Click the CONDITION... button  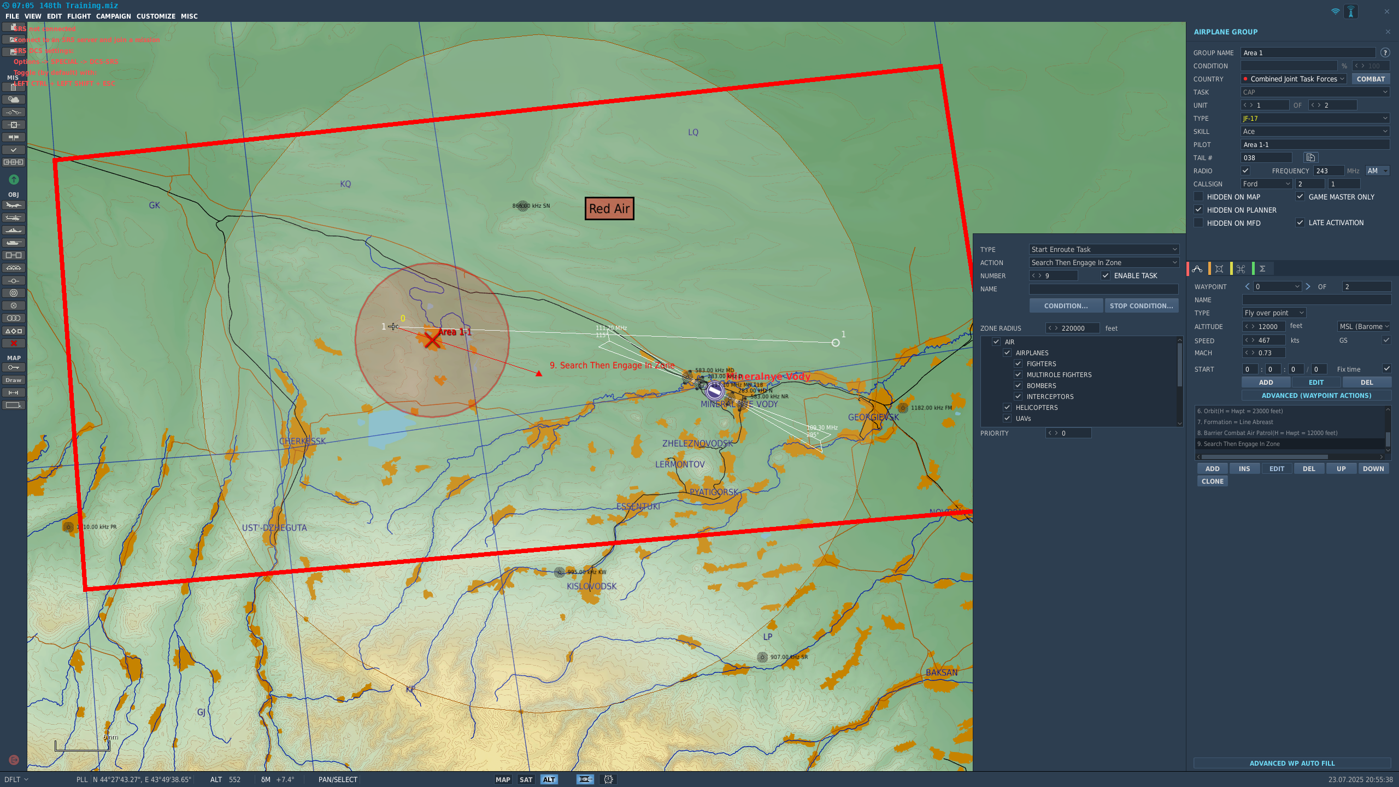point(1066,306)
